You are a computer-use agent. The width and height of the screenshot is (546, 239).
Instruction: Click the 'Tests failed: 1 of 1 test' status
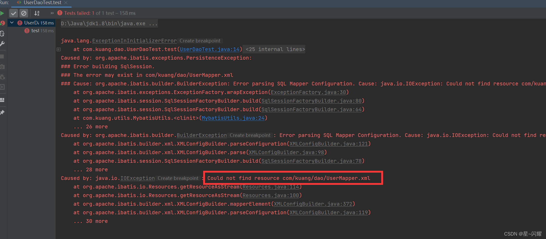pos(100,13)
